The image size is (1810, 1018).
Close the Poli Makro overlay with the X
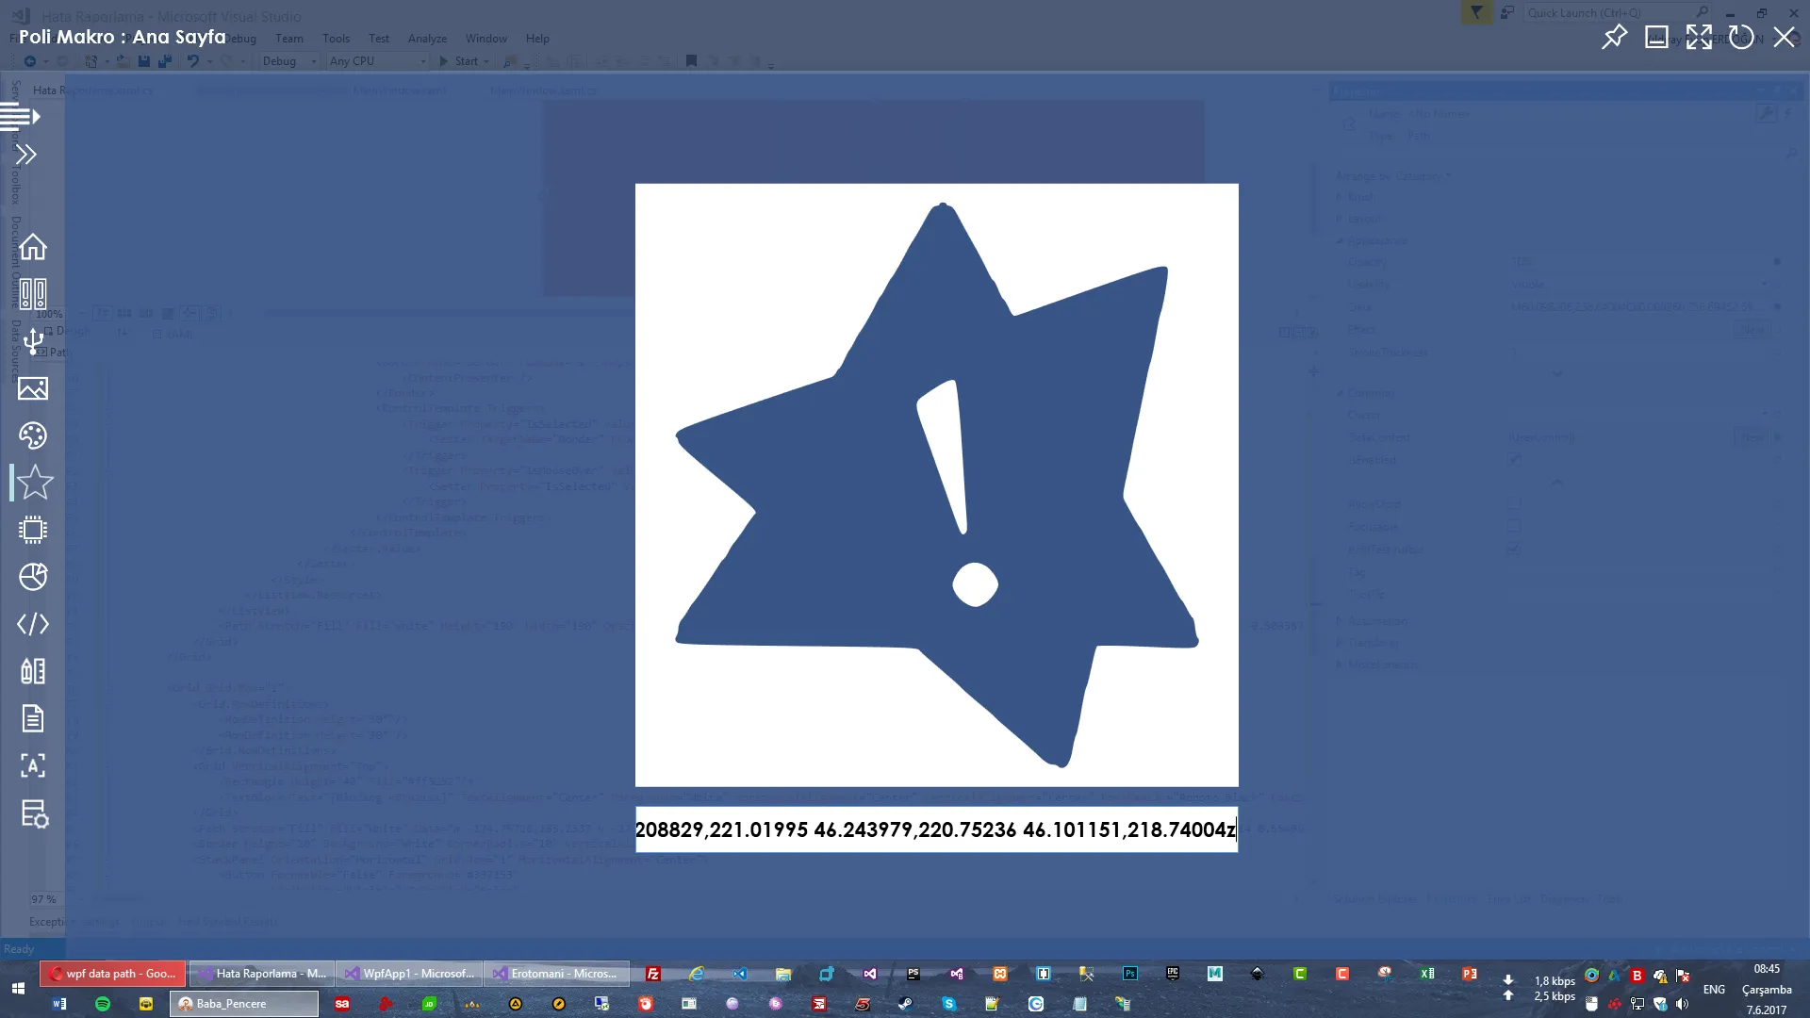[1784, 37]
